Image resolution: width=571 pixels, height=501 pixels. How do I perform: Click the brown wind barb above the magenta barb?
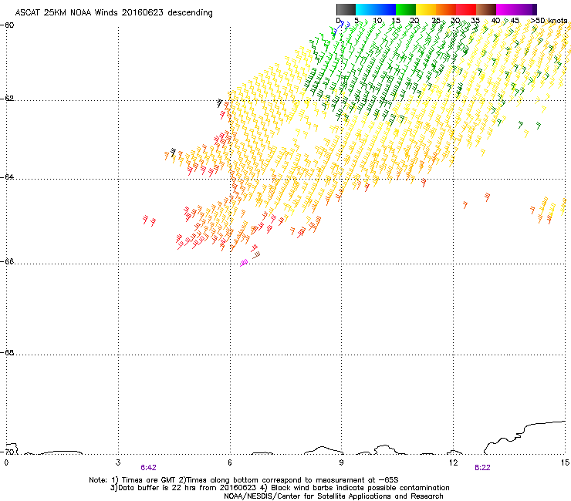(x=256, y=255)
